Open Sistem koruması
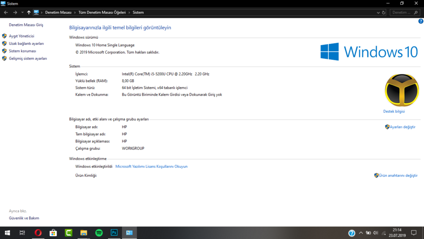 23,51
